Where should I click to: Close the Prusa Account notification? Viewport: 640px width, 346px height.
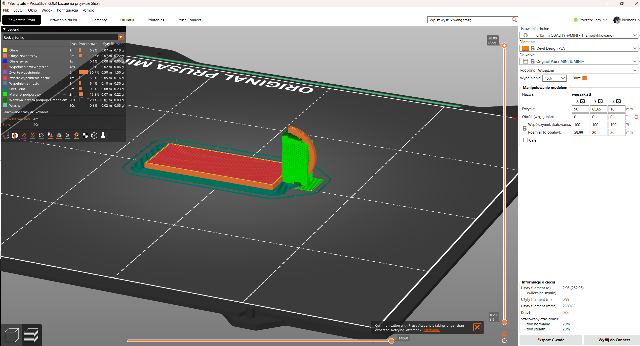point(477,327)
